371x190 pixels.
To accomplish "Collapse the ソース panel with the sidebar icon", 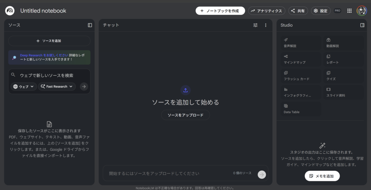I will pos(90,25).
